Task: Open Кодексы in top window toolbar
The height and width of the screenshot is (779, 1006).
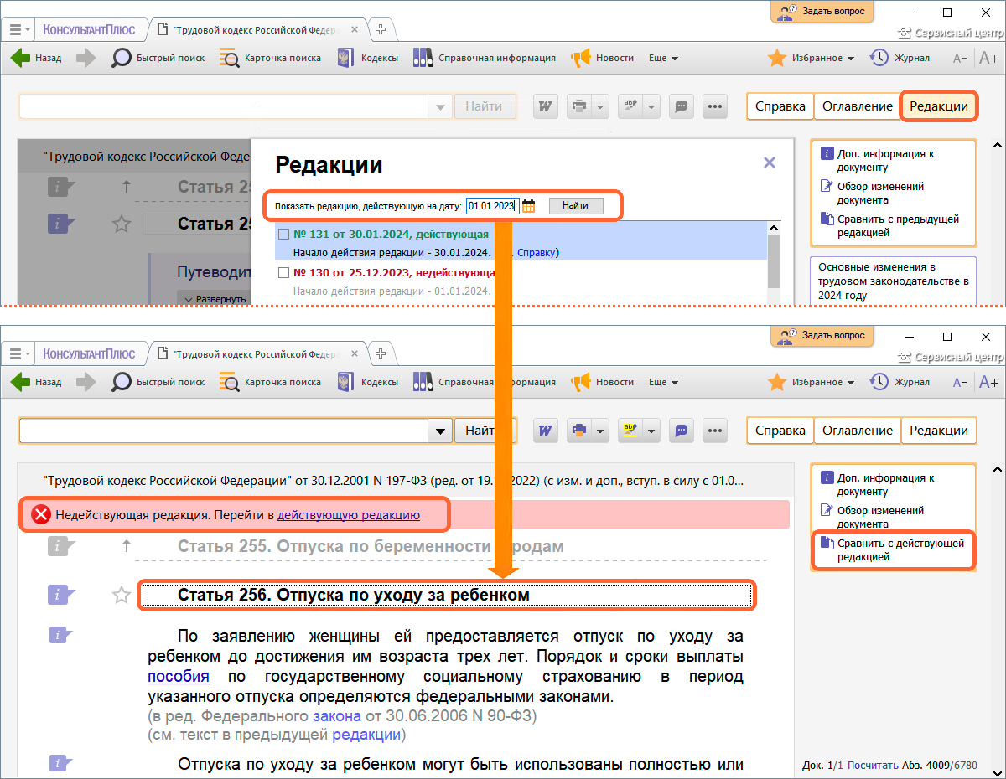Action: (367, 58)
